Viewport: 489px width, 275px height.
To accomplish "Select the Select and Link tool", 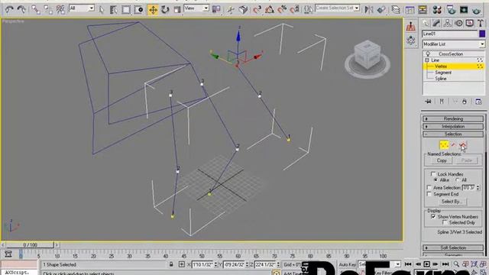I will click(x=36, y=9).
